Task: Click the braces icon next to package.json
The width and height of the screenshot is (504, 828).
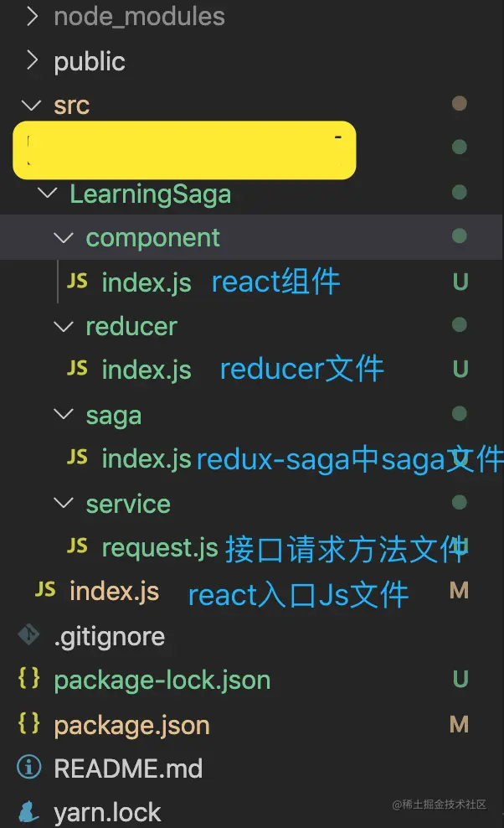Action: pyautogui.click(x=27, y=725)
